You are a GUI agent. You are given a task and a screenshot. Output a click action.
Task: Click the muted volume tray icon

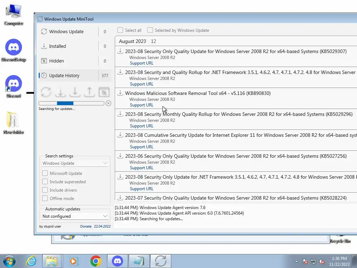coord(322,261)
